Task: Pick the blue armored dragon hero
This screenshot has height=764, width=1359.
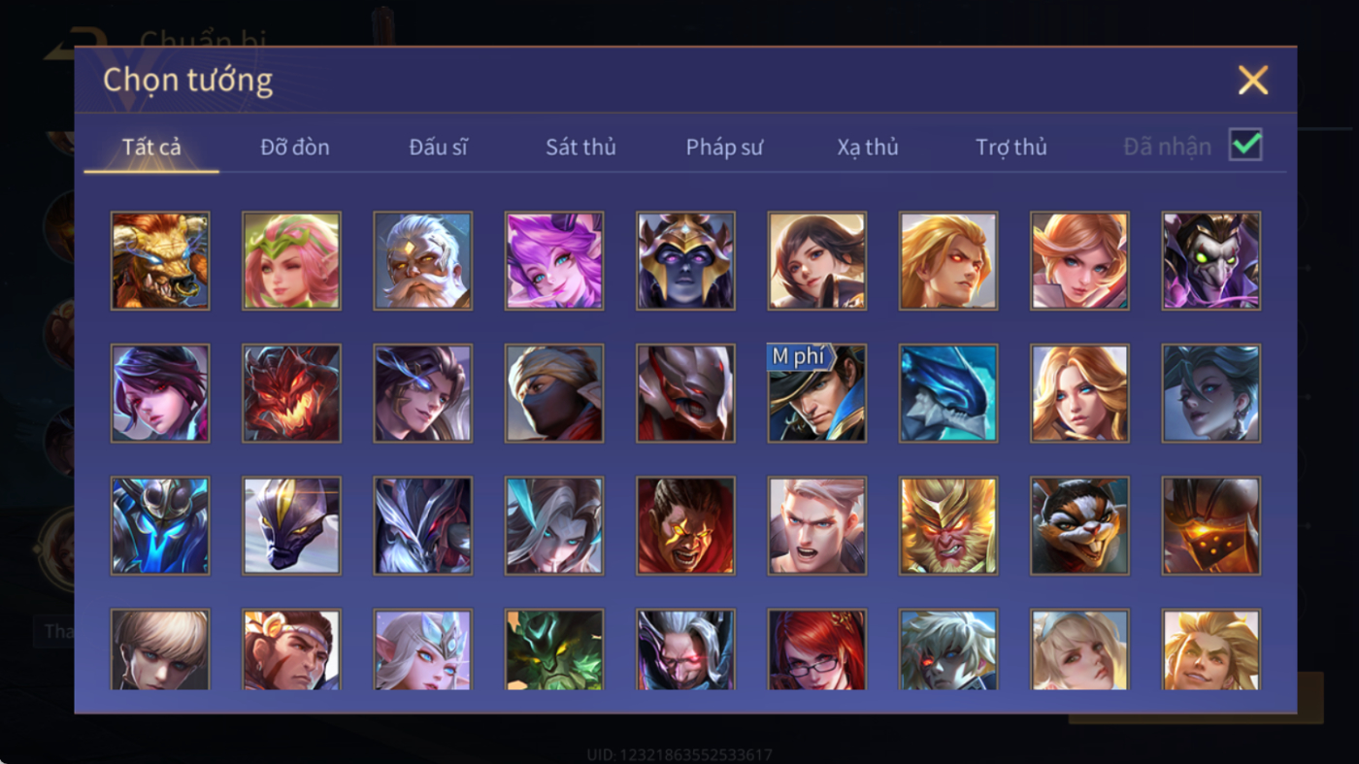Action: pyautogui.click(x=948, y=393)
